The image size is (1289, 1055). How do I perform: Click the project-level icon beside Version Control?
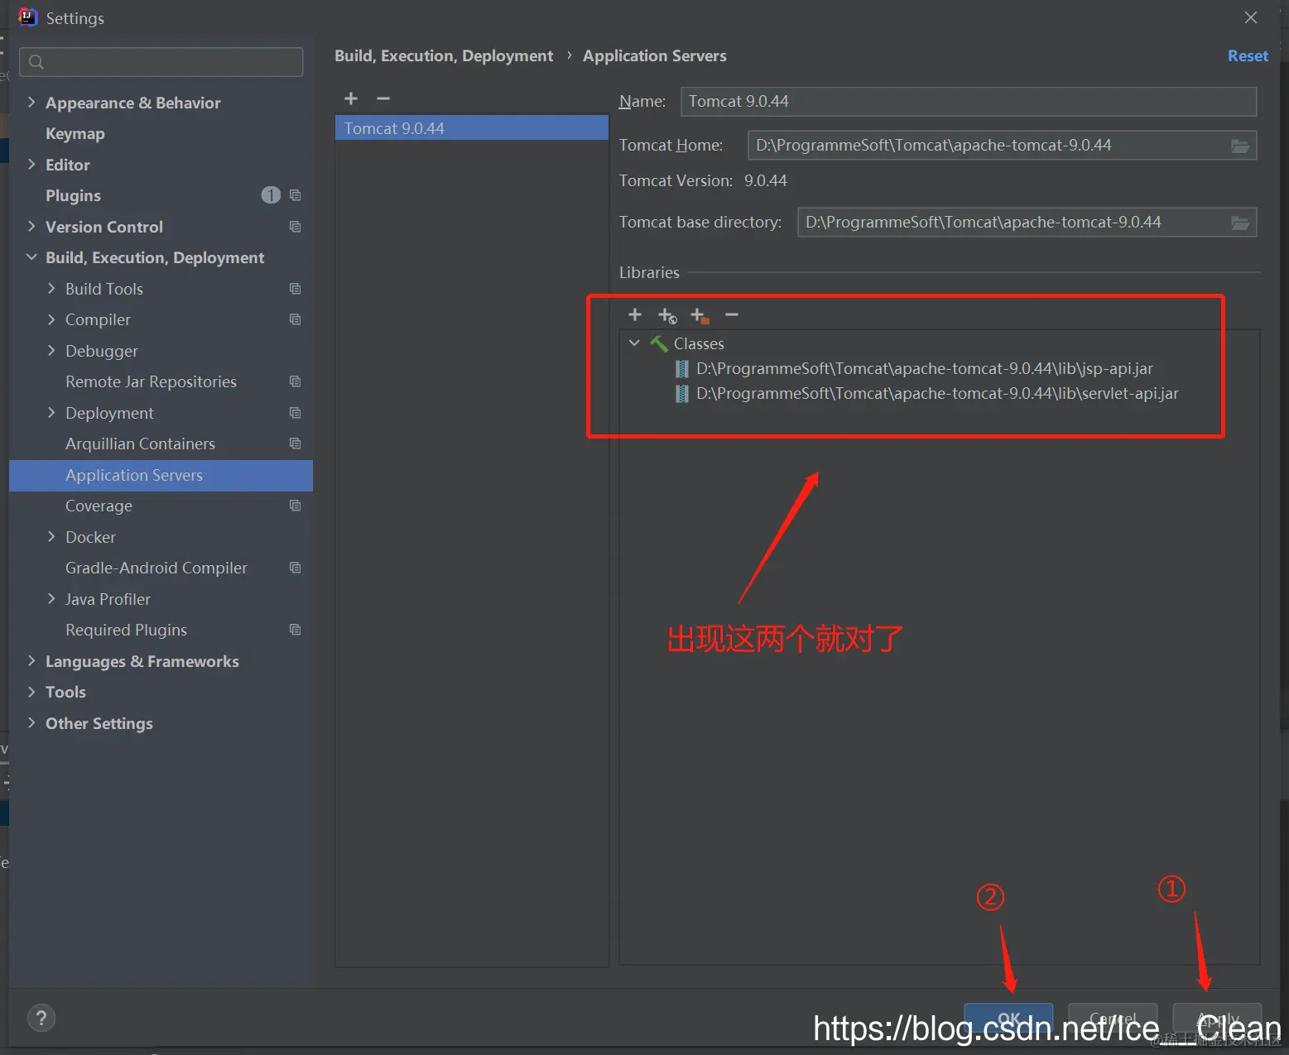[x=296, y=227]
